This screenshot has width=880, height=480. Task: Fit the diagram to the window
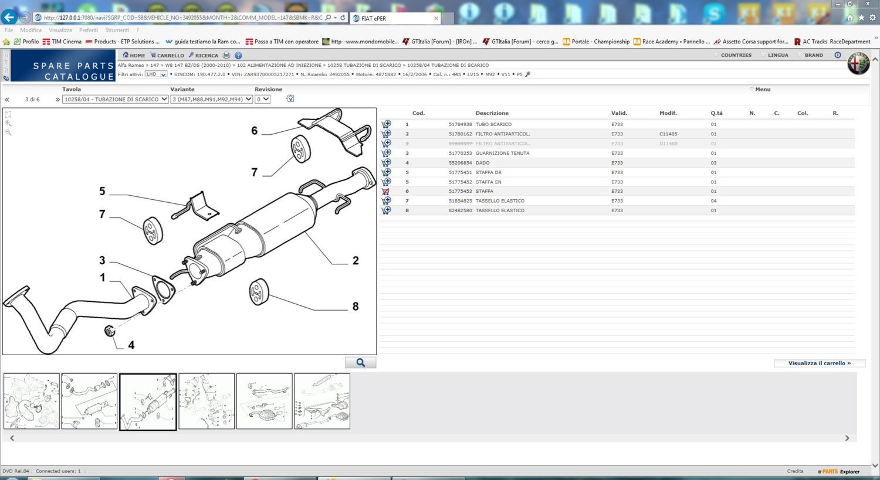pos(8,114)
